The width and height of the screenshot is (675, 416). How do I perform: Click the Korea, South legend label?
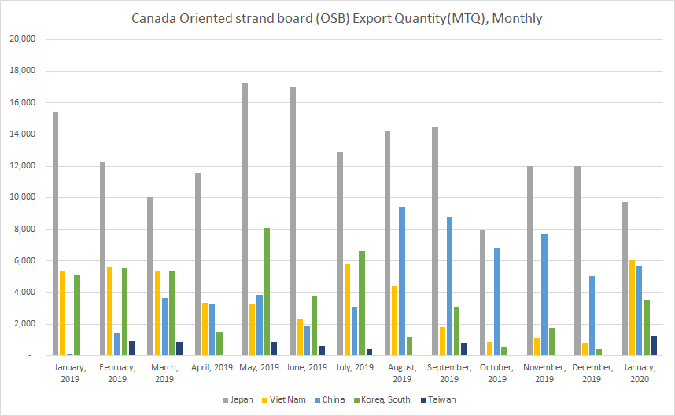pos(385,399)
